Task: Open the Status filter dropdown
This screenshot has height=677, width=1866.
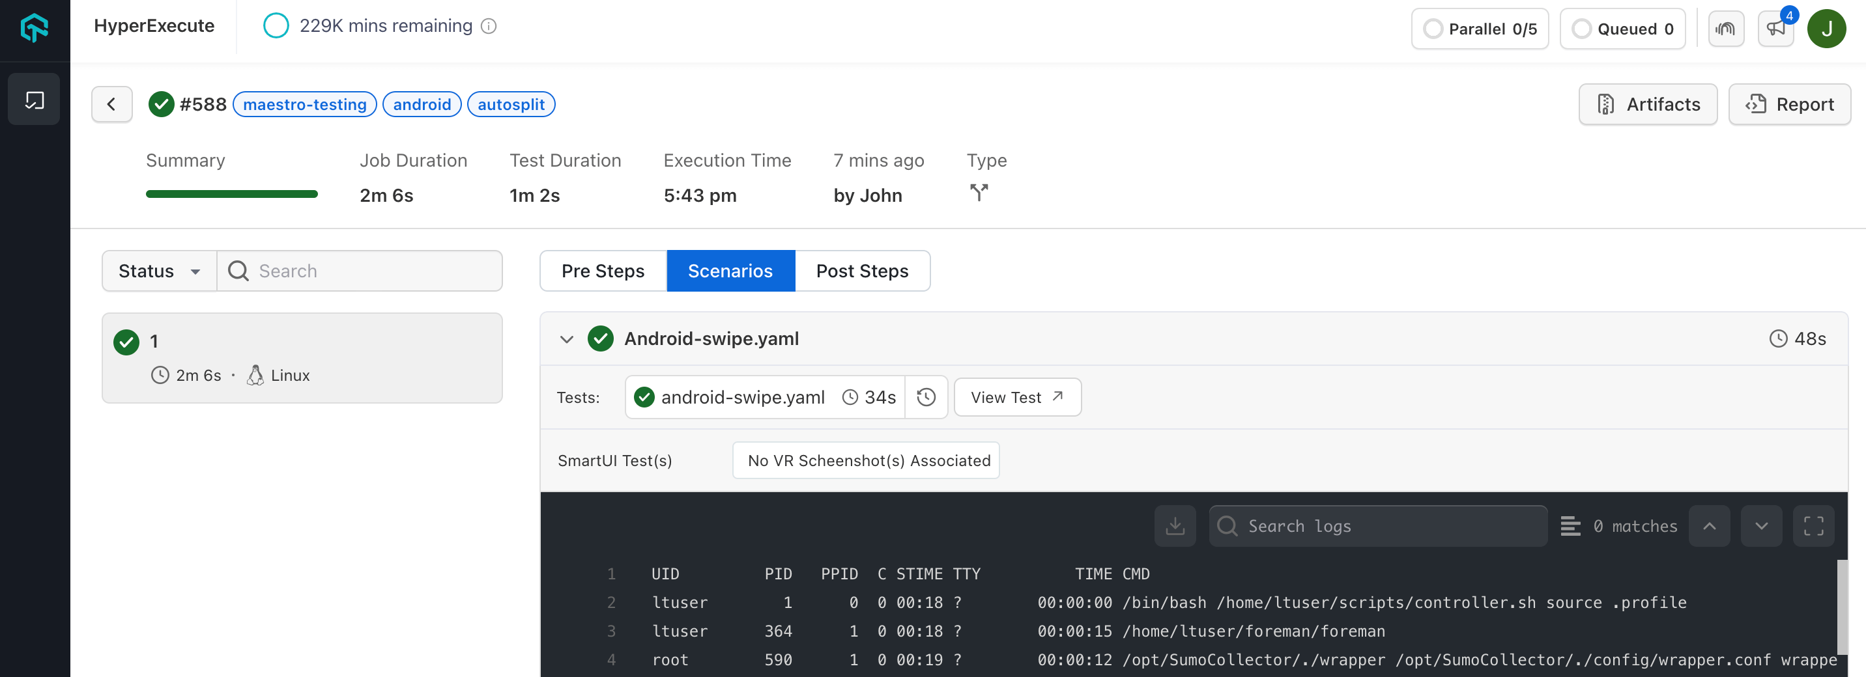Action: click(158, 271)
